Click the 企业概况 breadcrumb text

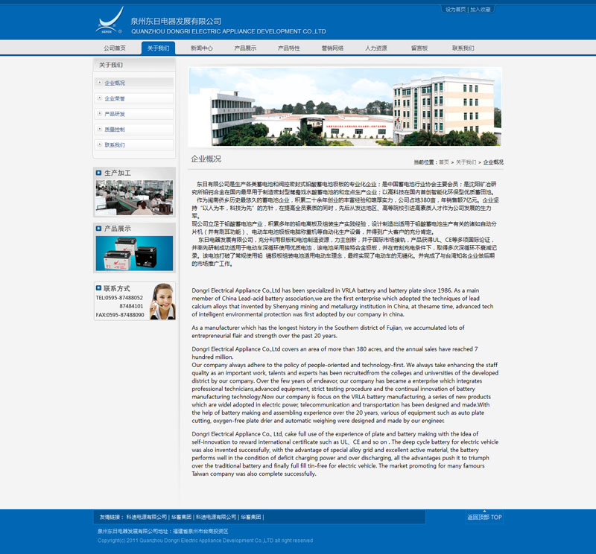(493, 162)
